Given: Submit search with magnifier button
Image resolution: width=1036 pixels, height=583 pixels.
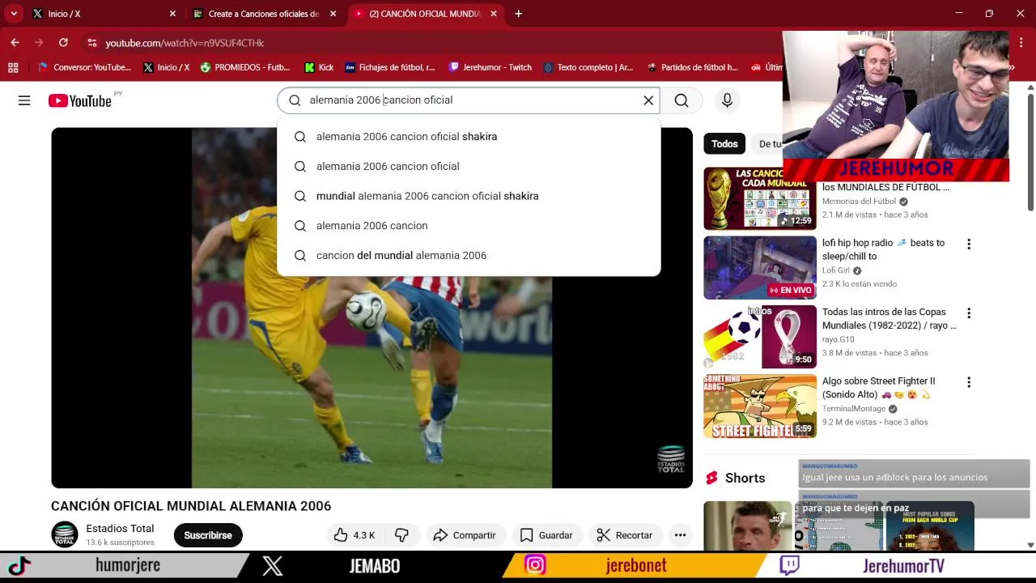Looking at the screenshot, I should (681, 100).
